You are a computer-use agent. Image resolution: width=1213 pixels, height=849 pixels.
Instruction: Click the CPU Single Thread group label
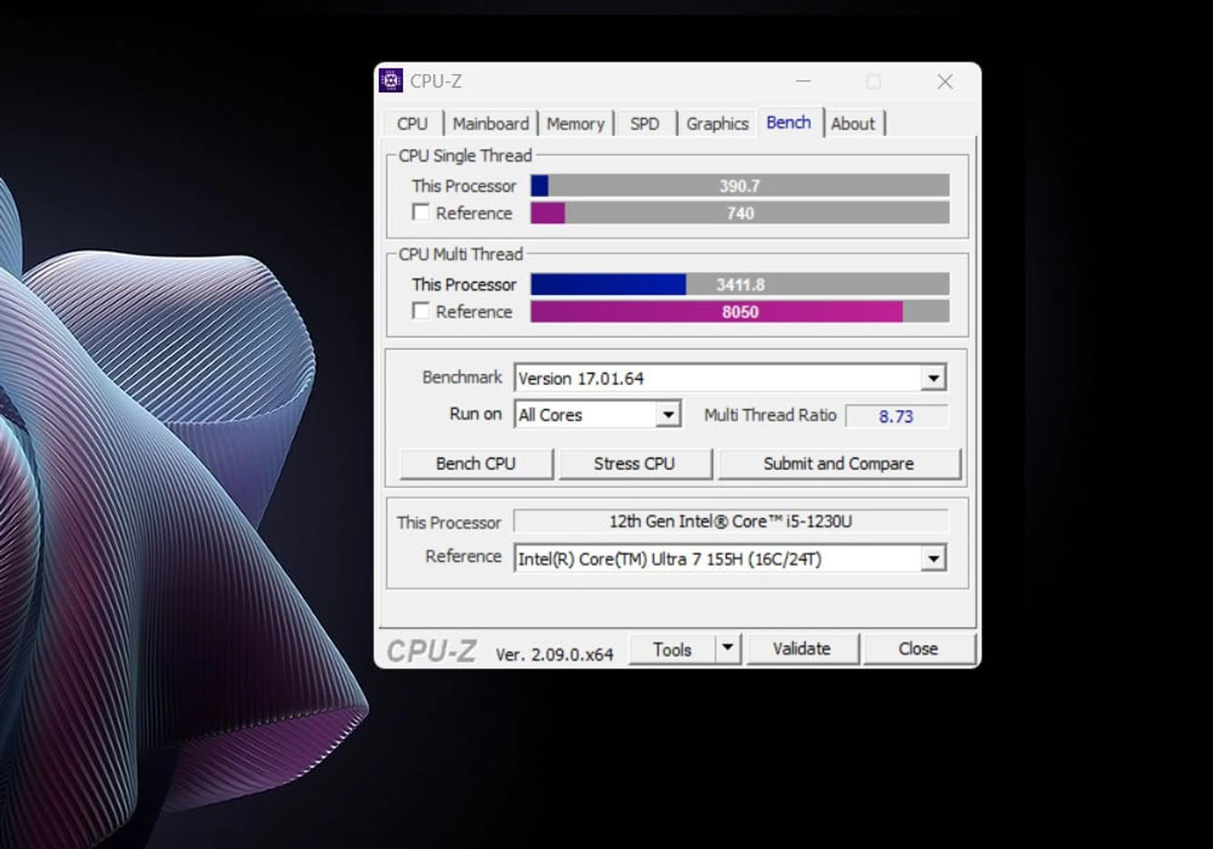point(465,155)
